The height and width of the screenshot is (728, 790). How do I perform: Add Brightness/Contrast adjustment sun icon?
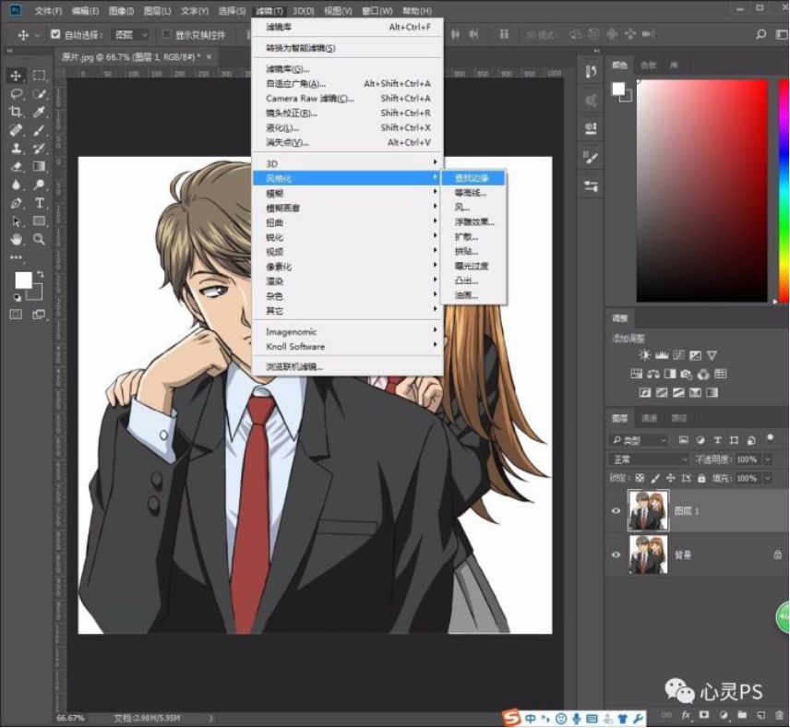click(644, 355)
